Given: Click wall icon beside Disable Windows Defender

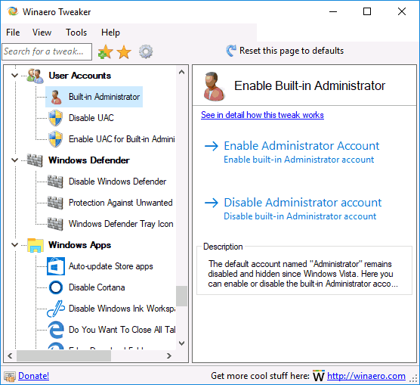Looking at the screenshot, I should 55,182.
